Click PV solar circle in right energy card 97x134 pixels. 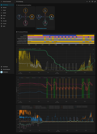click(45, 11)
